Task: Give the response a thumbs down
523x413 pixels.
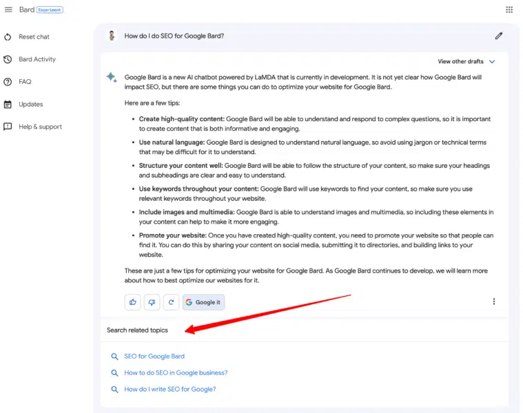Action: click(152, 302)
